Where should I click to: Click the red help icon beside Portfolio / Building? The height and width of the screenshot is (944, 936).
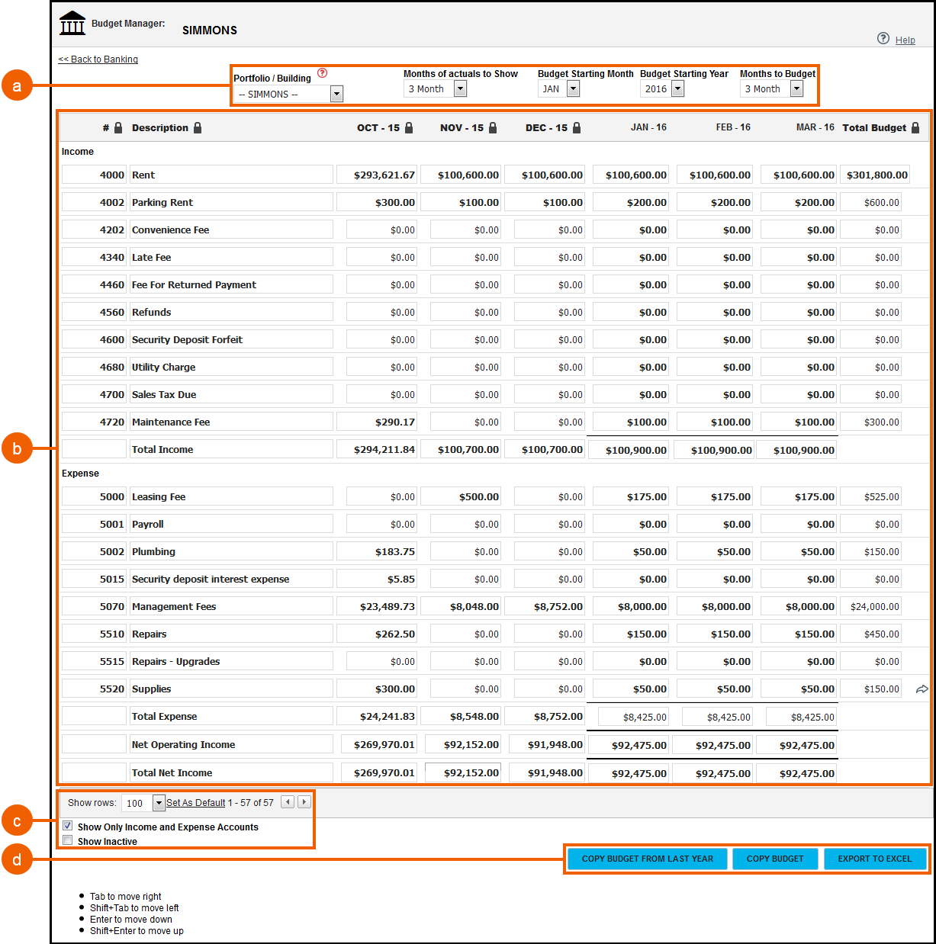point(322,73)
